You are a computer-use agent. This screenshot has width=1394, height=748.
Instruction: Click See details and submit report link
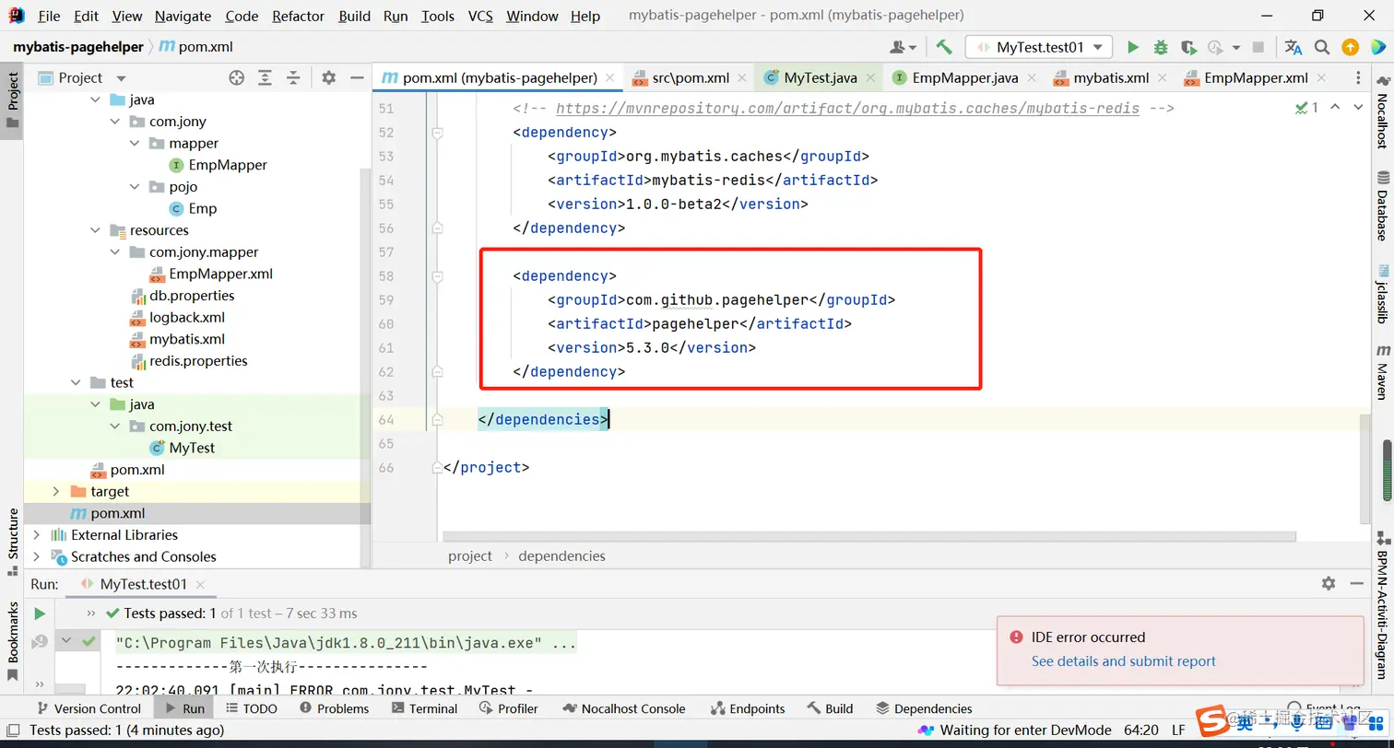coord(1123,661)
